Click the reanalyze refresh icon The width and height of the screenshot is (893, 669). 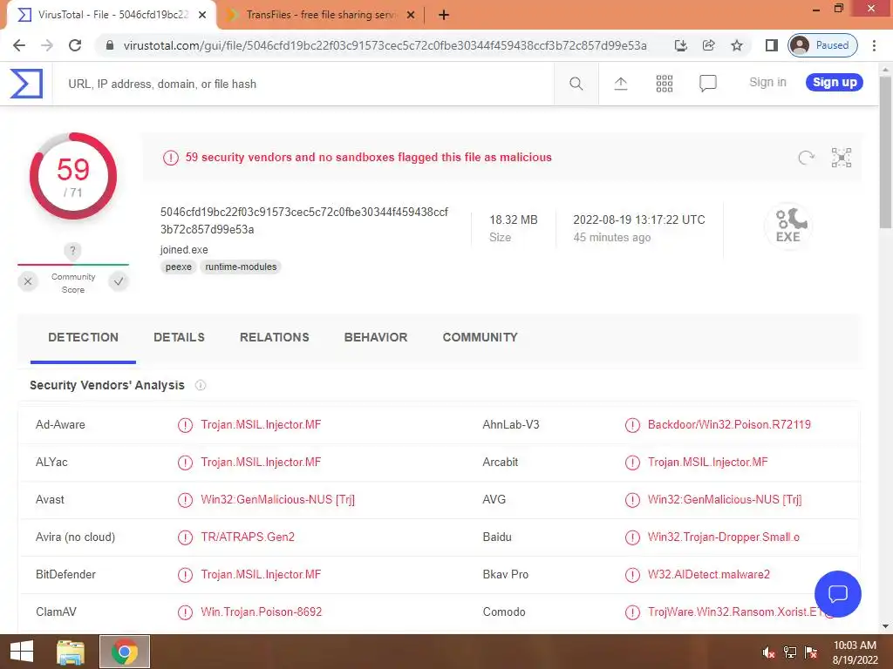point(806,158)
